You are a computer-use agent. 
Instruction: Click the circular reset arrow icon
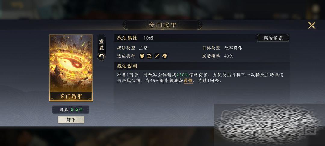click(101, 56)
